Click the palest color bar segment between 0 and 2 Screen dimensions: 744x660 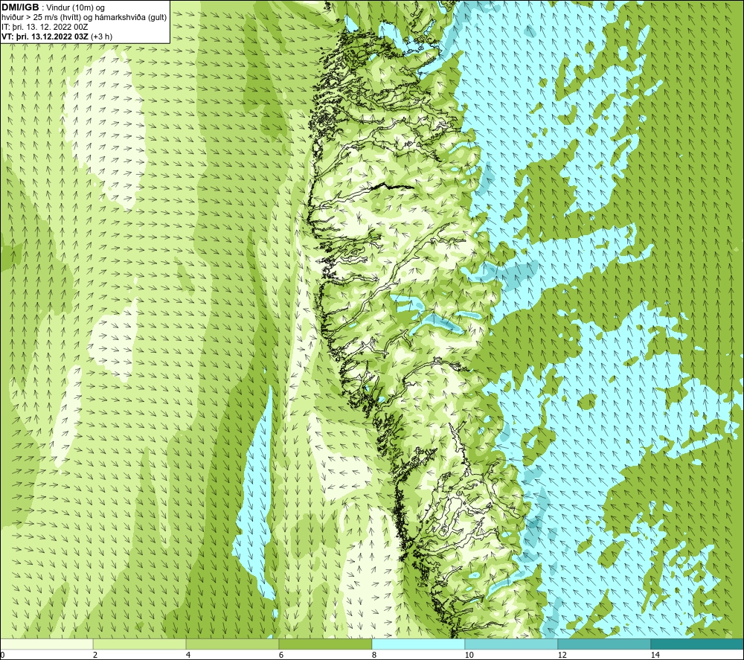point(47,644)
